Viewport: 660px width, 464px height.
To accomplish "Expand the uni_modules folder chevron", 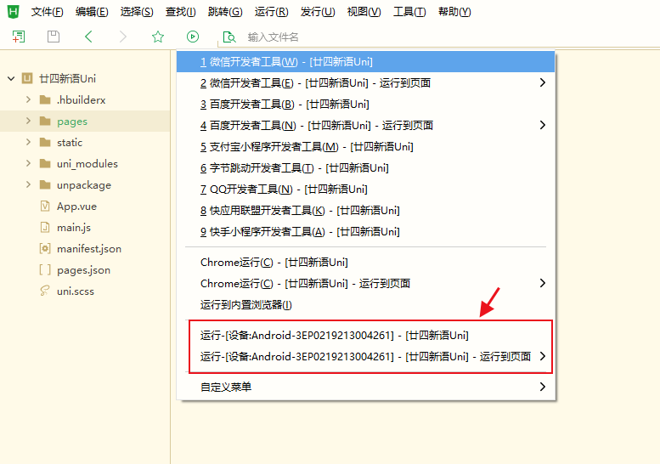I will (28, 163).
